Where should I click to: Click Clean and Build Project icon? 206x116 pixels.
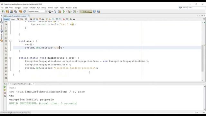coord(59,12)
